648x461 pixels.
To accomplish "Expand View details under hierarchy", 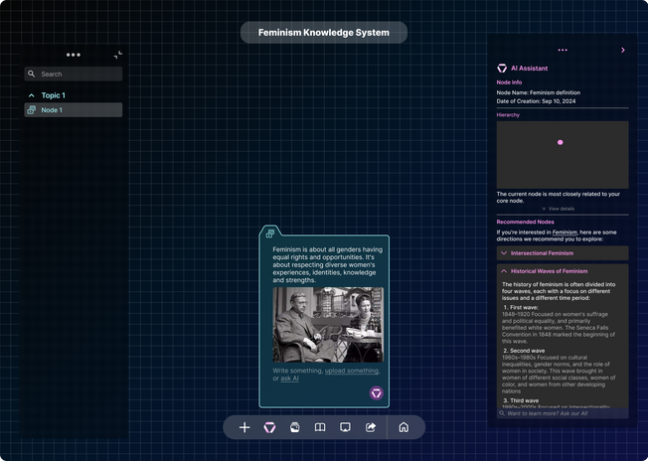I will tap(559, 209).
